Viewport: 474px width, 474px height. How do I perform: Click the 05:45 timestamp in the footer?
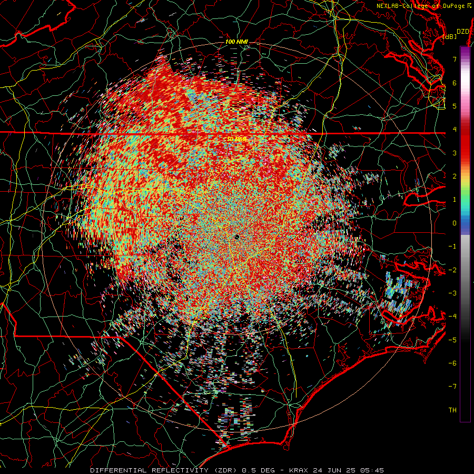pos(373,470)
